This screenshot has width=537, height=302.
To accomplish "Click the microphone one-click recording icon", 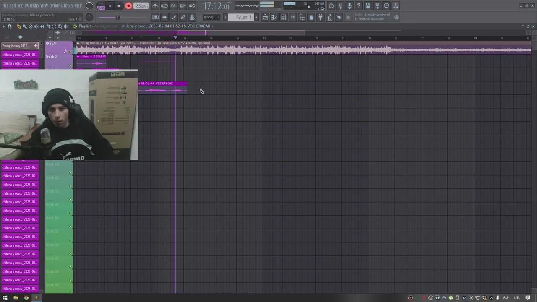I will tap(349, 6).
